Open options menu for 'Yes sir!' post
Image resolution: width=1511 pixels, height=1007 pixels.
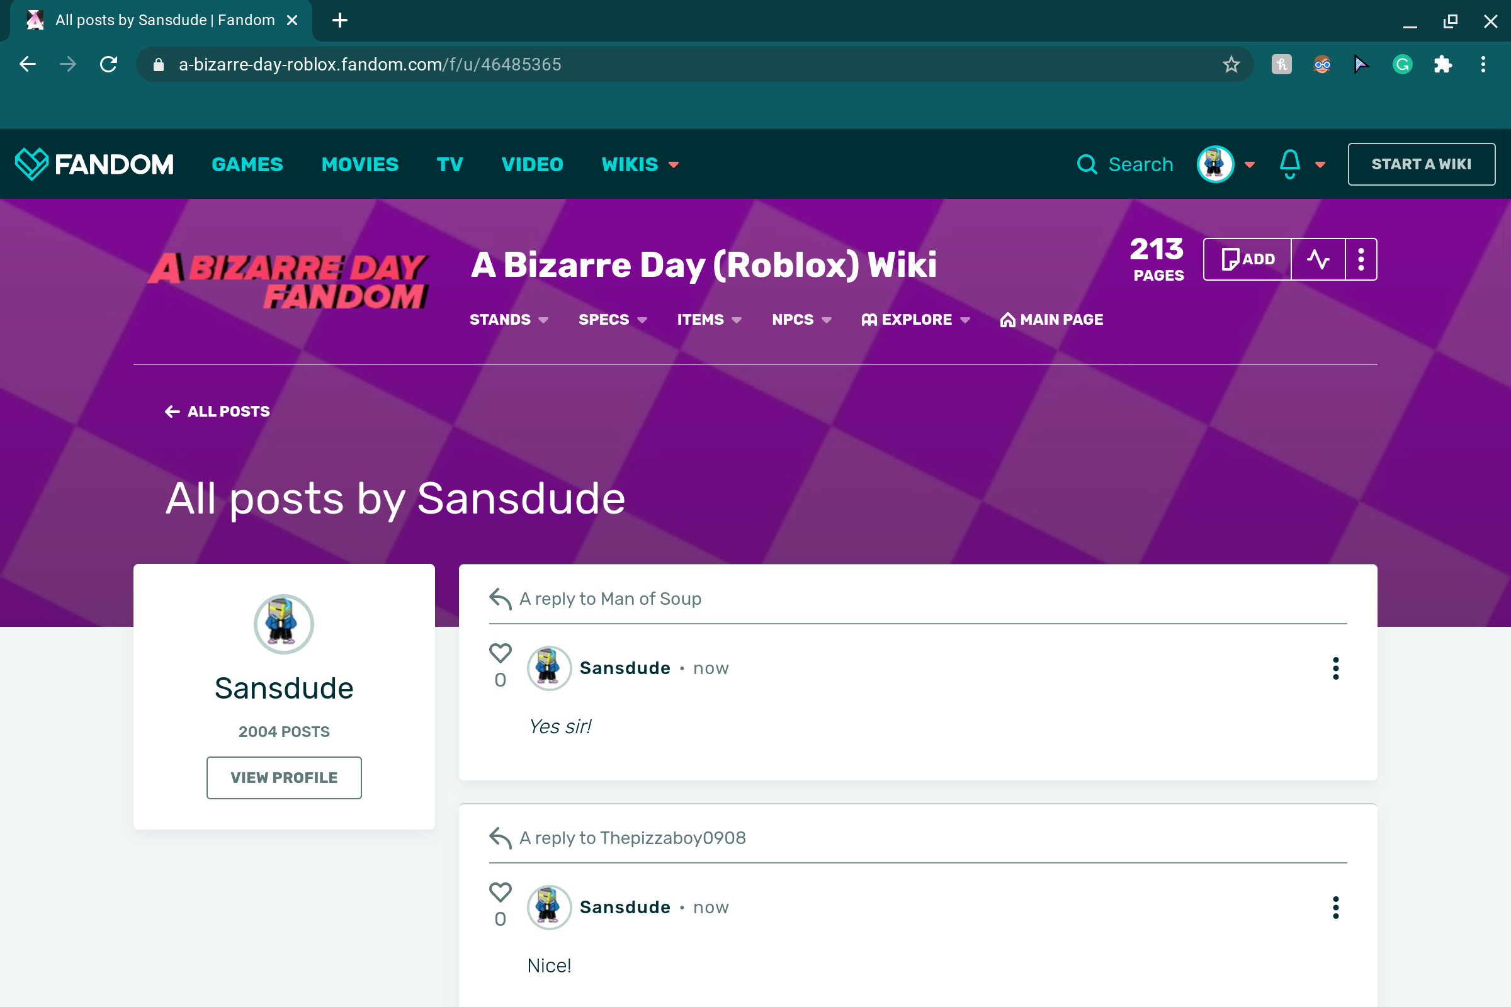(1335, 668)
